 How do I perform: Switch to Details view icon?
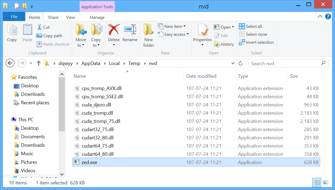tap(317, 183)
